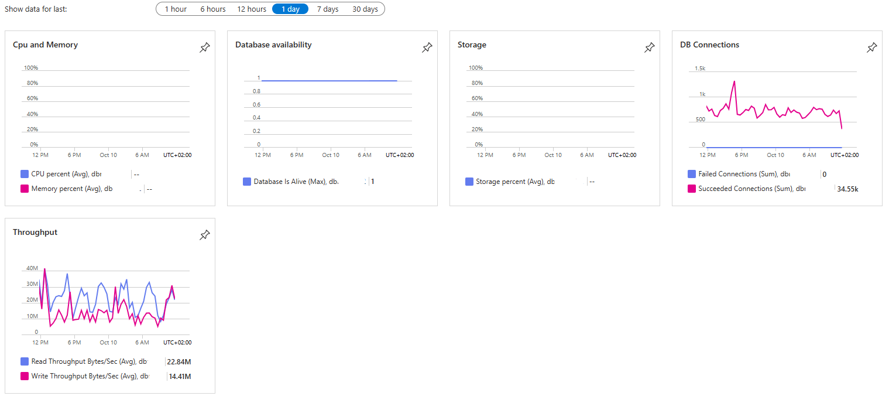Select the 7 days time range

tap(328, 9)
